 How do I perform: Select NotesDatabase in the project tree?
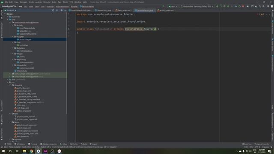(26, 51)
